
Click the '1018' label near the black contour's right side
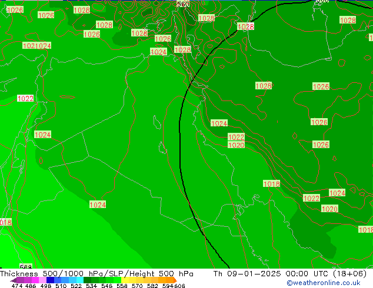[271, 184]
